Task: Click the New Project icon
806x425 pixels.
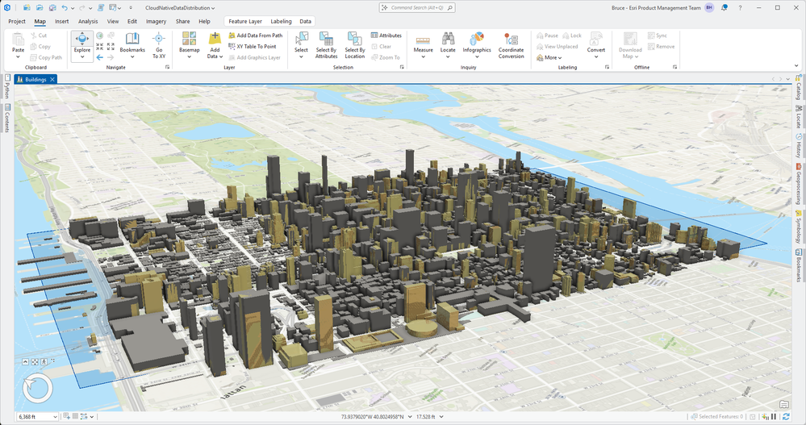Action: [27, 8]
